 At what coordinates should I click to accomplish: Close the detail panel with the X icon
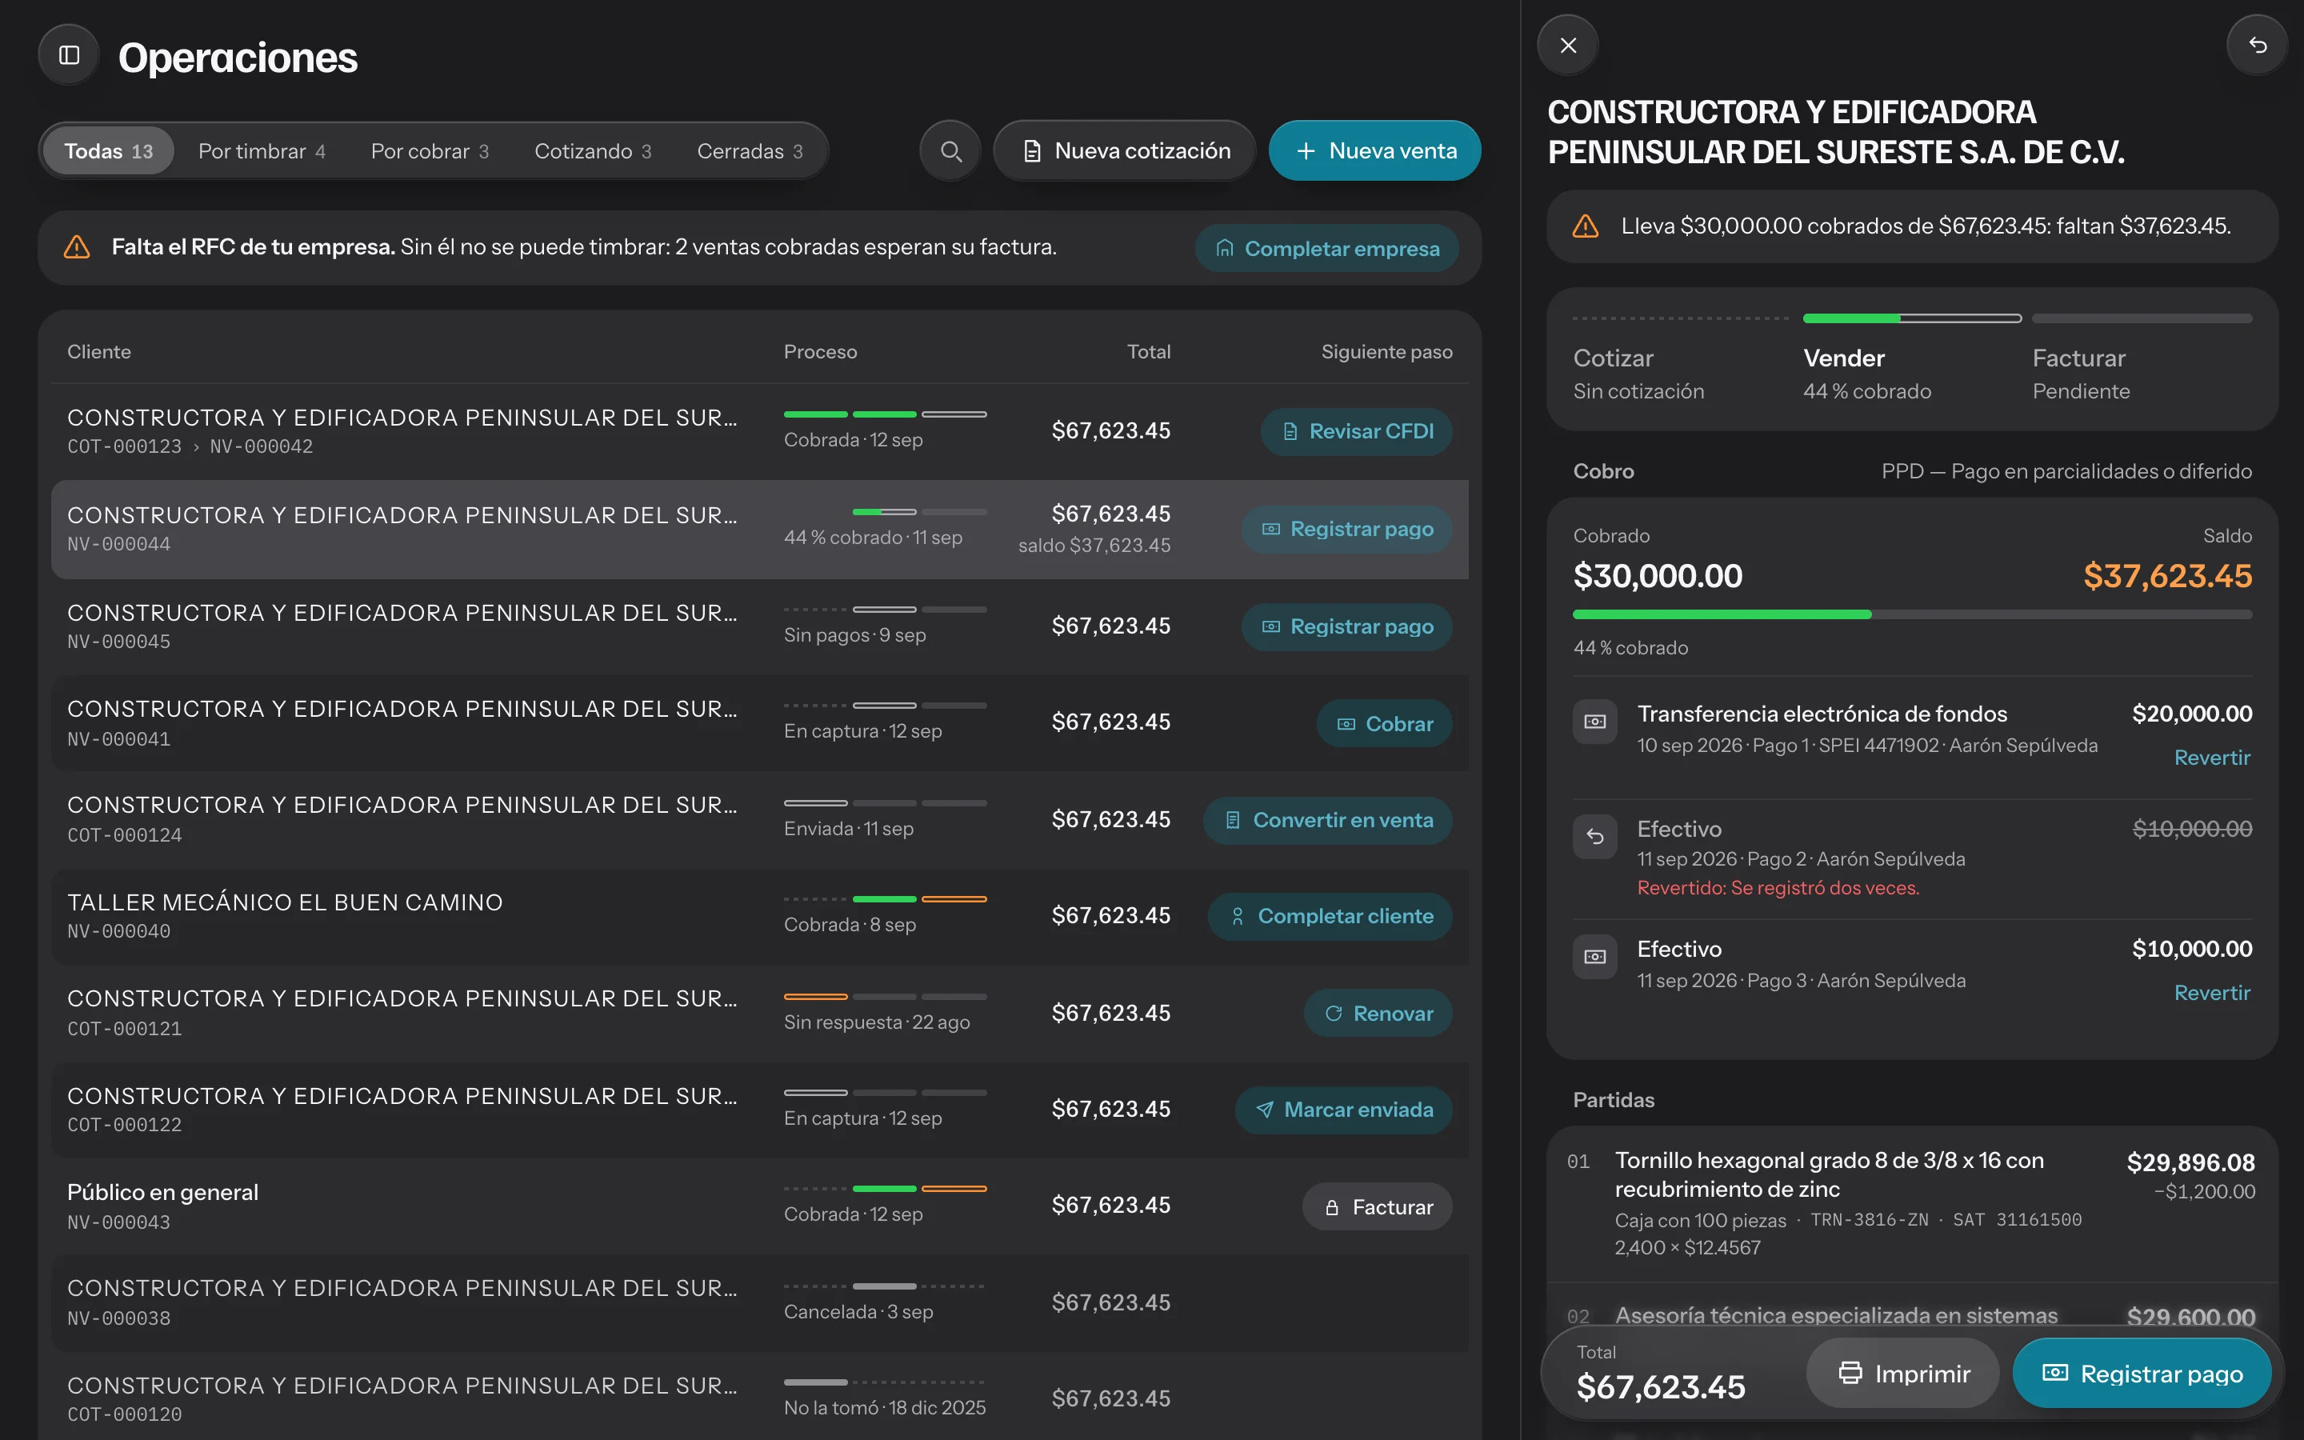coord(1568,45)
